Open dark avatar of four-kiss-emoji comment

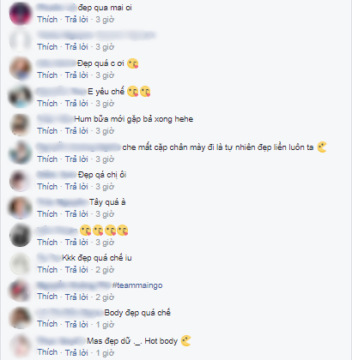[x=20, y=236]
